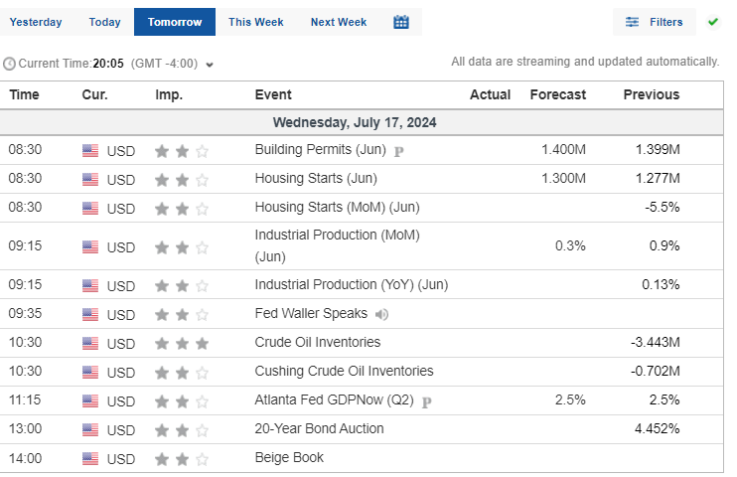Click the sliders icon on the Filters button
Viewport: 737px width, 477px height.
(632, 22)
